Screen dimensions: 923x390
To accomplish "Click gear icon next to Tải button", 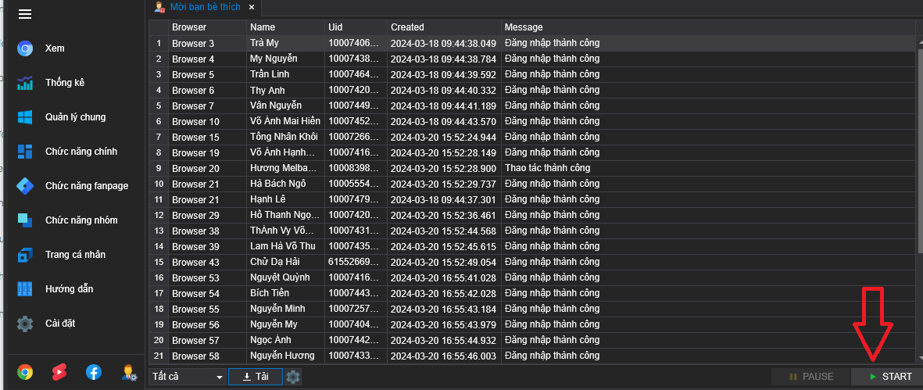I will (293, 377).
